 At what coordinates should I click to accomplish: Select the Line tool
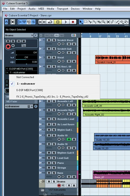(117, 22)
